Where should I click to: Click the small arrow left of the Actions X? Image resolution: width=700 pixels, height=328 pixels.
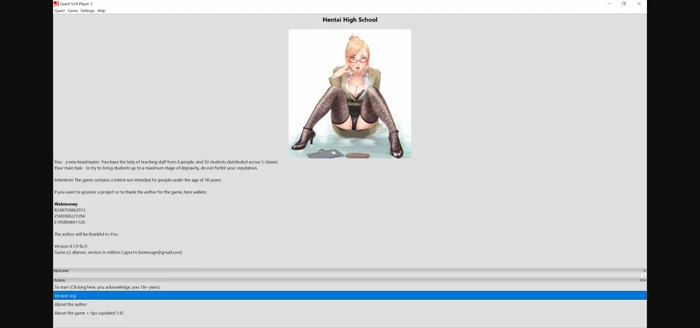click(639, 281)
